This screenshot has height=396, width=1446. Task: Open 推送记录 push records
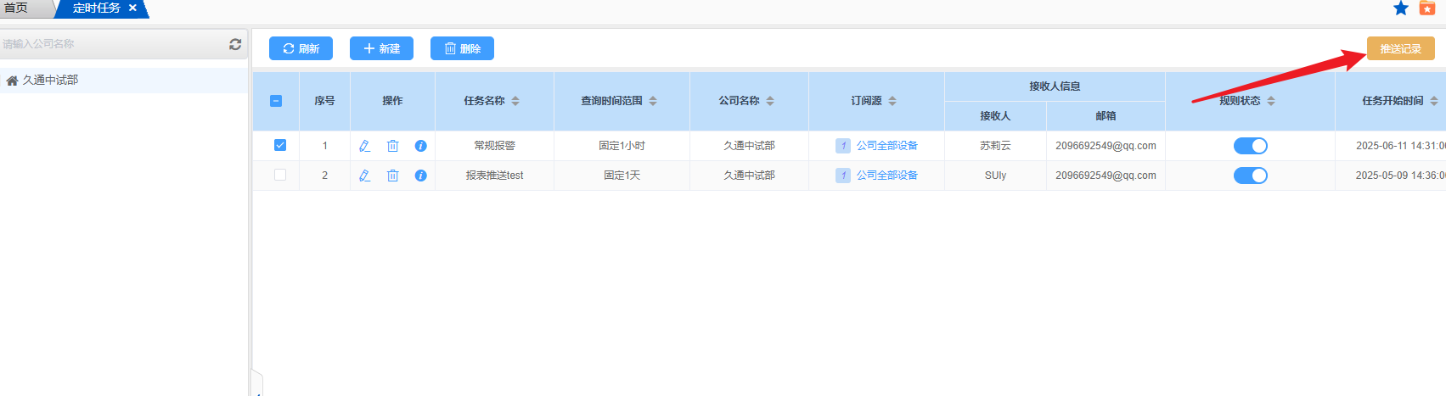(1400, 48)
